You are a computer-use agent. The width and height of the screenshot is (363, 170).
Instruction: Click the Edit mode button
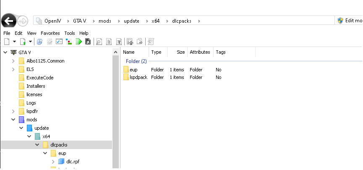pyautogui.click(x=349, y=21)
